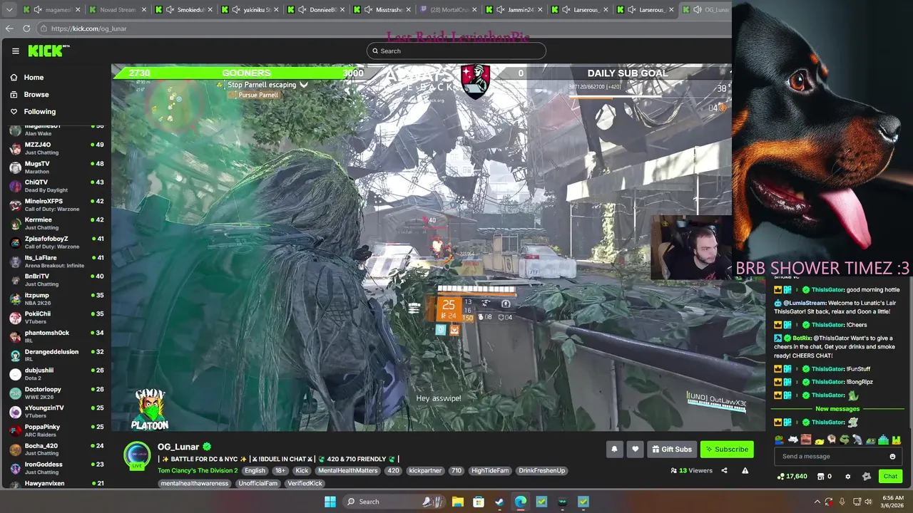Open ChiQTV channel in sidebar

click(56, 186)
